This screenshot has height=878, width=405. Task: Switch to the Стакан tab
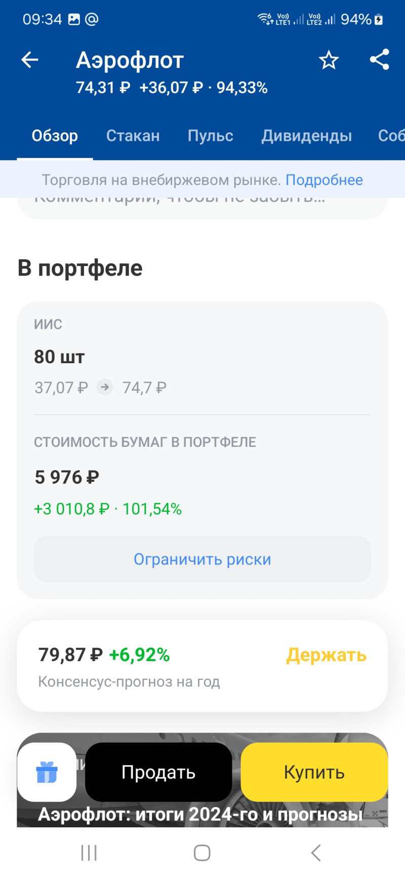pyautogui.click(x=133, y=136)
